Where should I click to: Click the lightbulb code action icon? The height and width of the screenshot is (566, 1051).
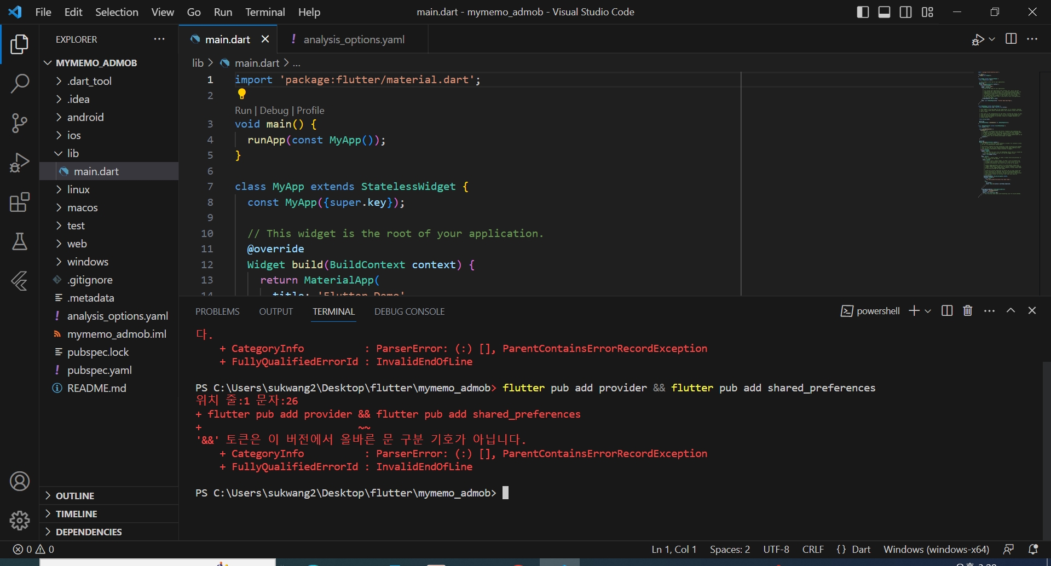tap(242, 95)
